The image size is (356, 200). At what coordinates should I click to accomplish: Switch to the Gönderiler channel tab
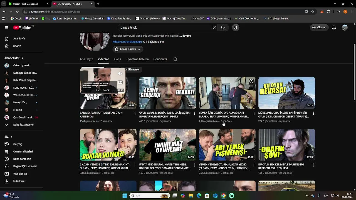[160, 59]
